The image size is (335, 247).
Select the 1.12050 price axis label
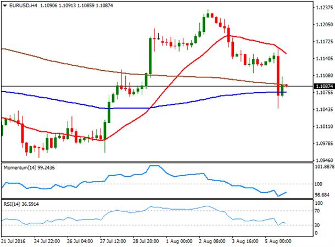[x=325, y=25]
